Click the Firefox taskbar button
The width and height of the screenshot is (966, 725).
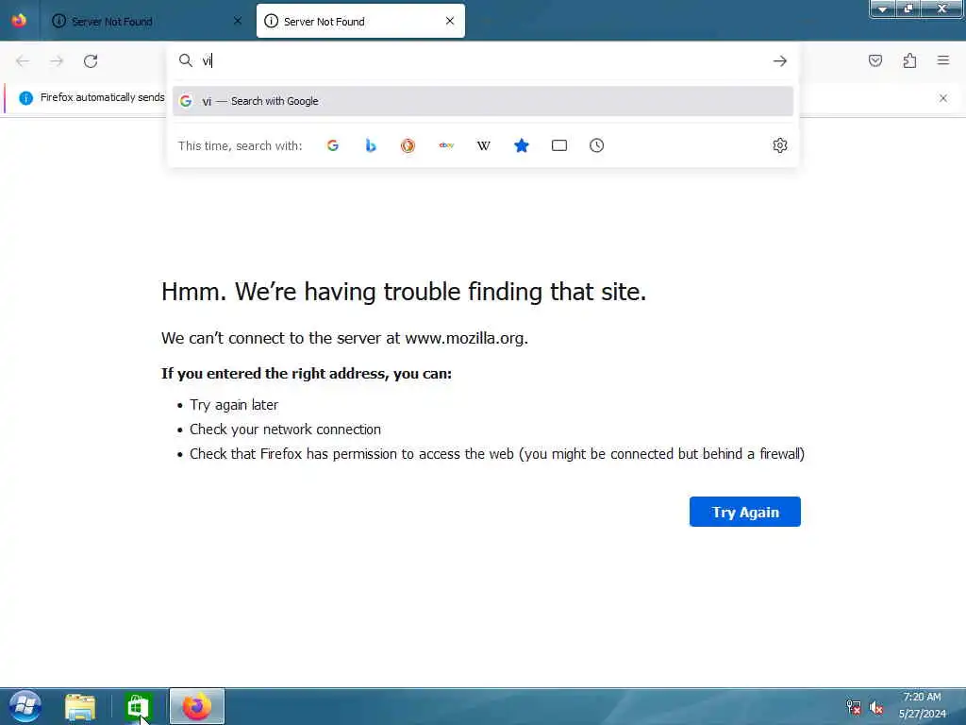[197, 706]
